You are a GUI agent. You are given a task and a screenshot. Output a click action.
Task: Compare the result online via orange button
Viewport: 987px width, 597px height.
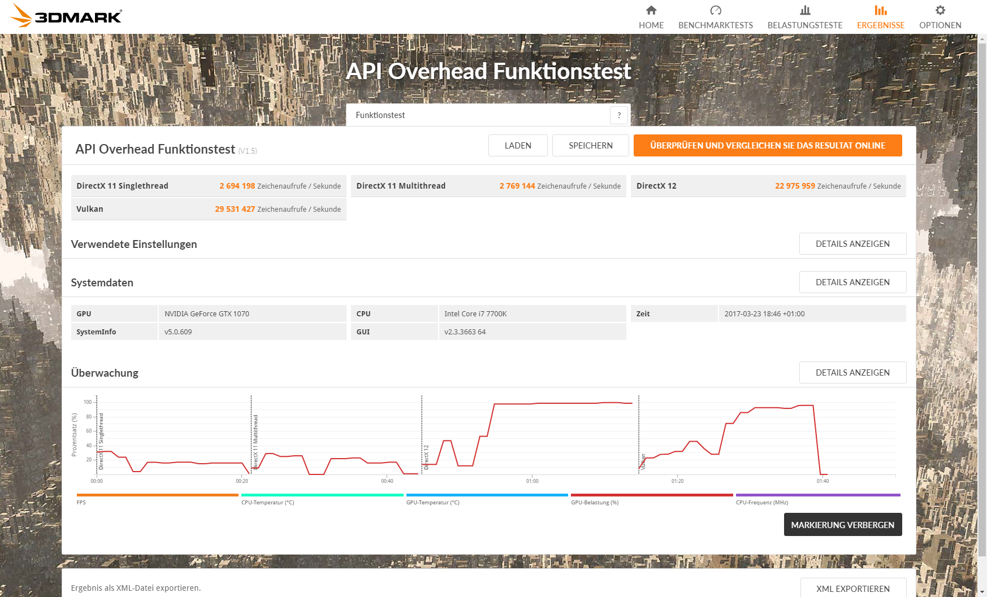point(768,145)
